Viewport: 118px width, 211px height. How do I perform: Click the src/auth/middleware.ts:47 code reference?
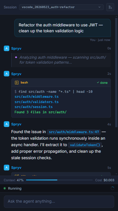coord(74,132)
